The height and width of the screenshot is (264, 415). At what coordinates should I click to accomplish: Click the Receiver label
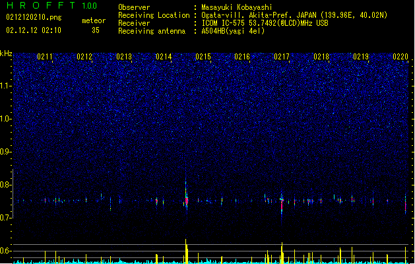pyautogui.click(x=134, y=23)
